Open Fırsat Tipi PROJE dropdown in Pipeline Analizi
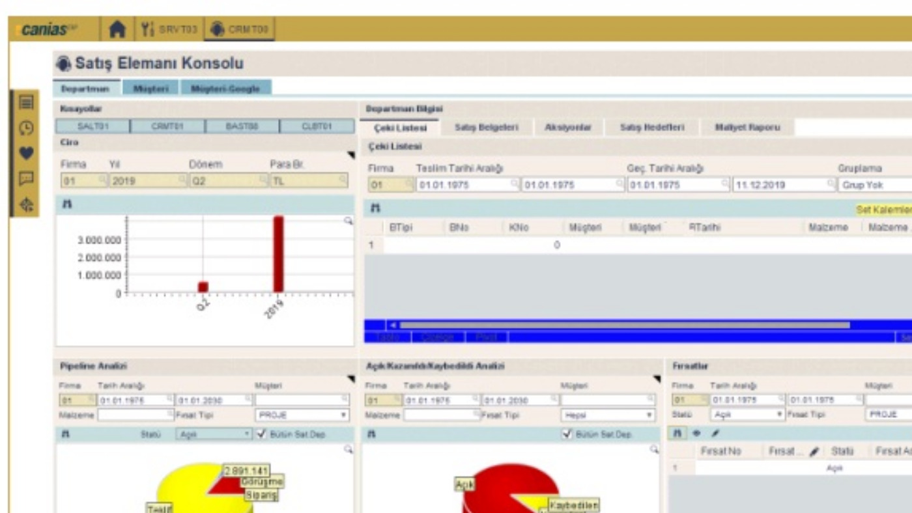Viewport: 912px width, 513px height. coord(302,415)
